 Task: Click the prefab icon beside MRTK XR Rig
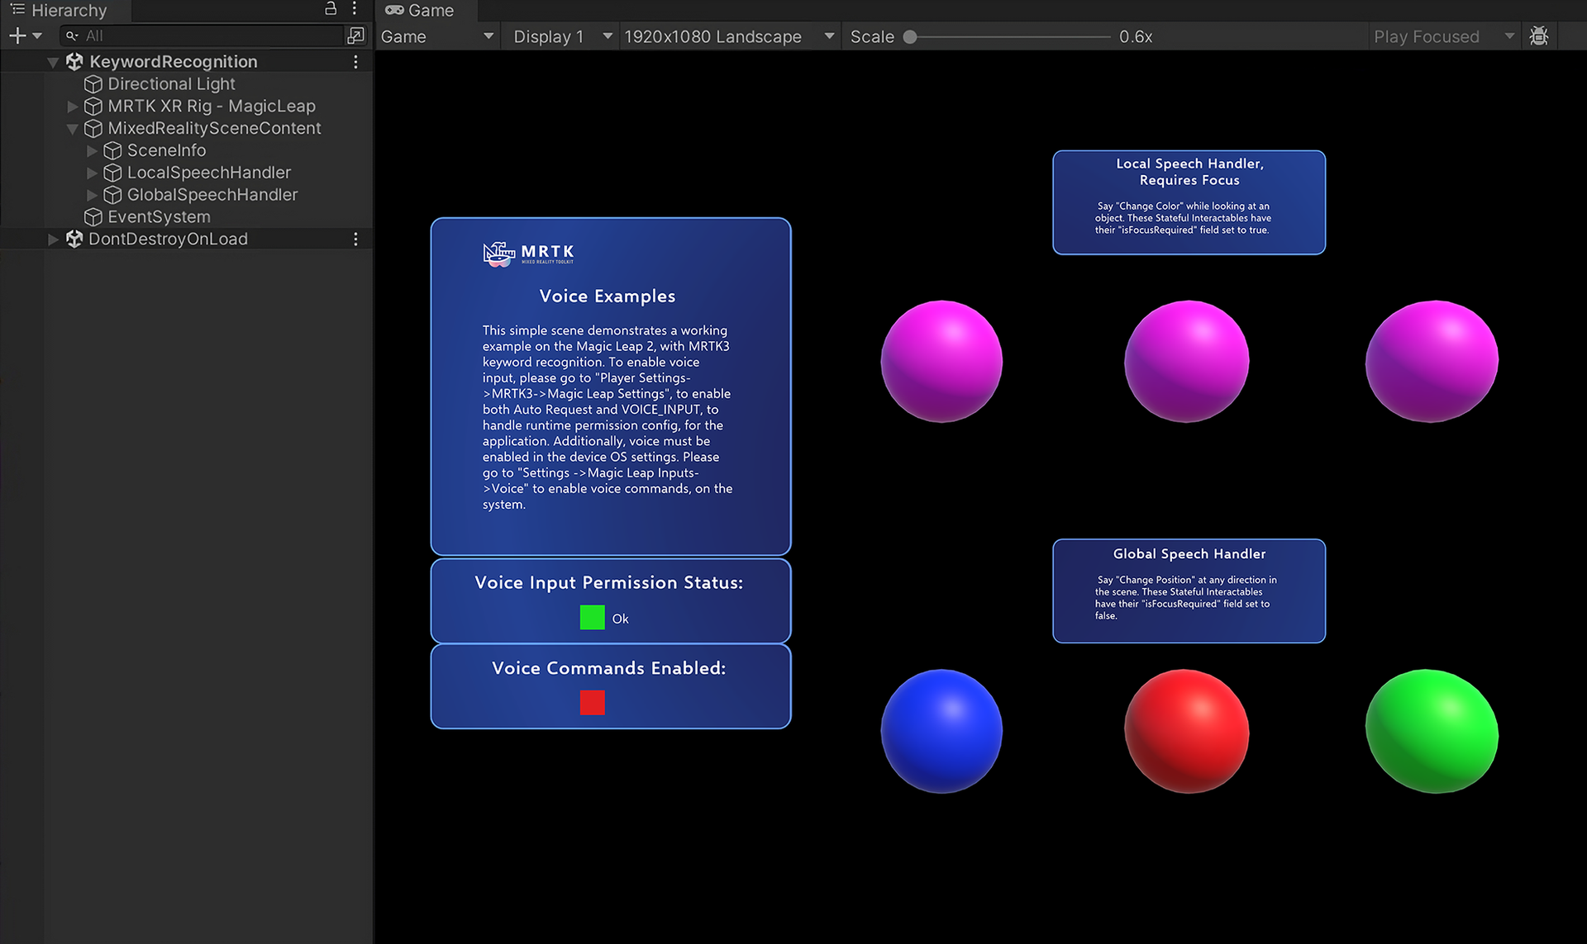coord(93,106)
